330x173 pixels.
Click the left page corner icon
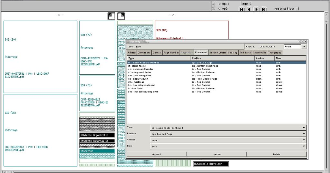(111, 16)
